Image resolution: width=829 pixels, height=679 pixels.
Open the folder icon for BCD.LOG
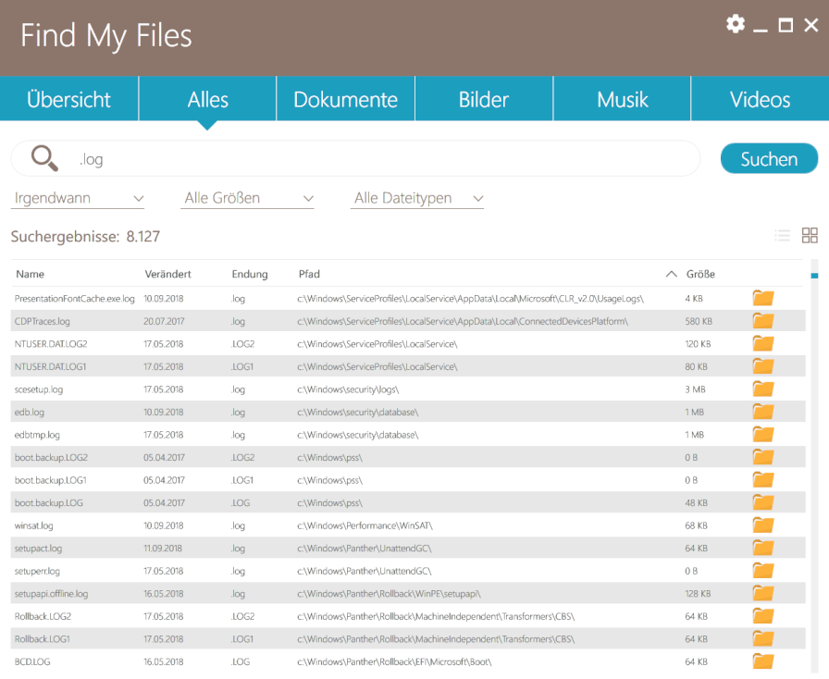(x=762, y=660)
